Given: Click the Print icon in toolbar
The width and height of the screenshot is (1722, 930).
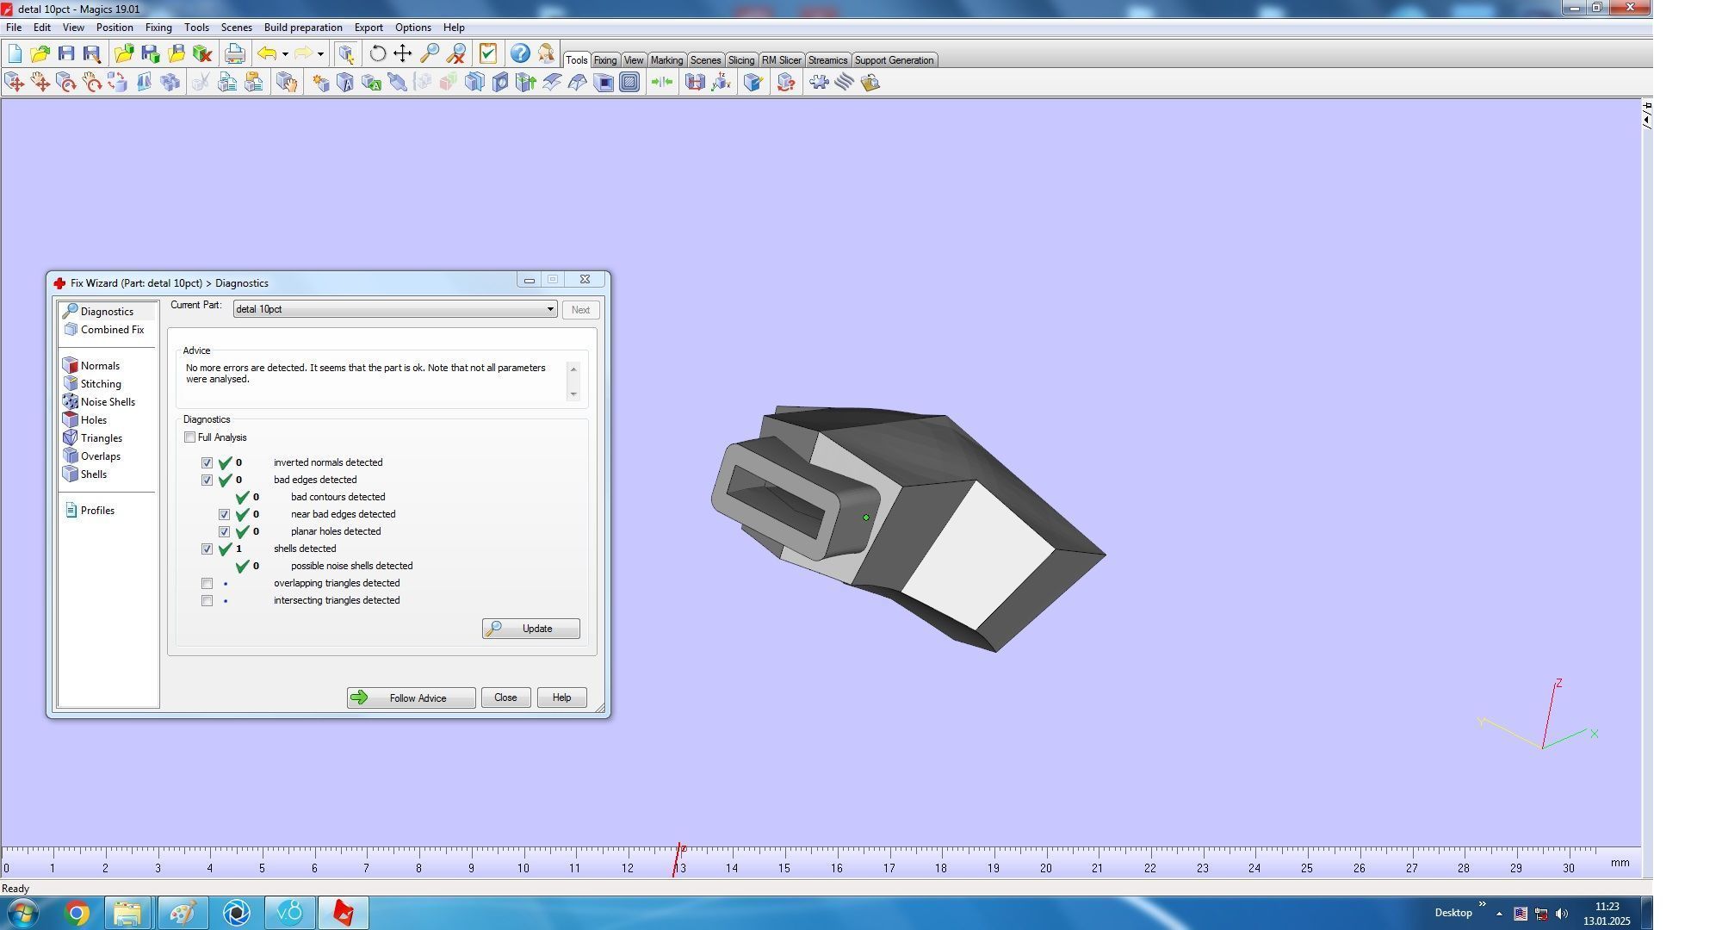Looking at the screenshot, I should pyautogui.click(x=234, y=53).
